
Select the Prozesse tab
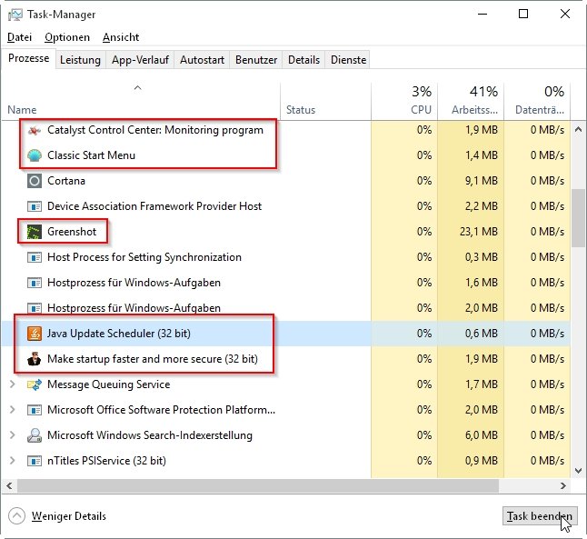coord(28,58)
